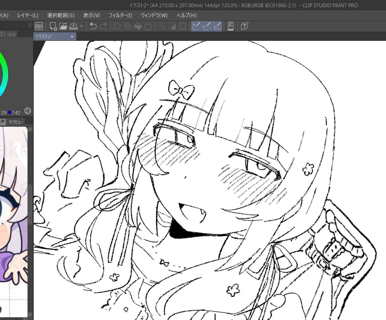The width and height of the screenshot is (386, 320).
Task: Click the icon beside サブビュー tab
Action: [x=3, y=122]
